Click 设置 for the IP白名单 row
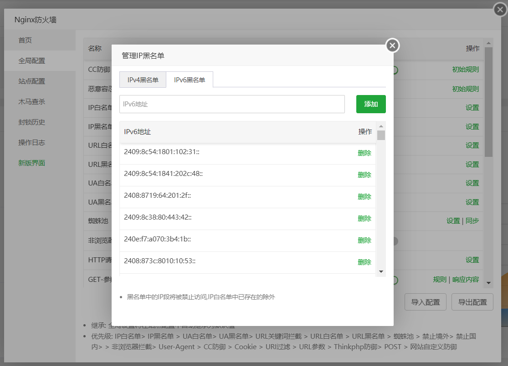The height and width of the screenshot is (366, 508). 472,108
